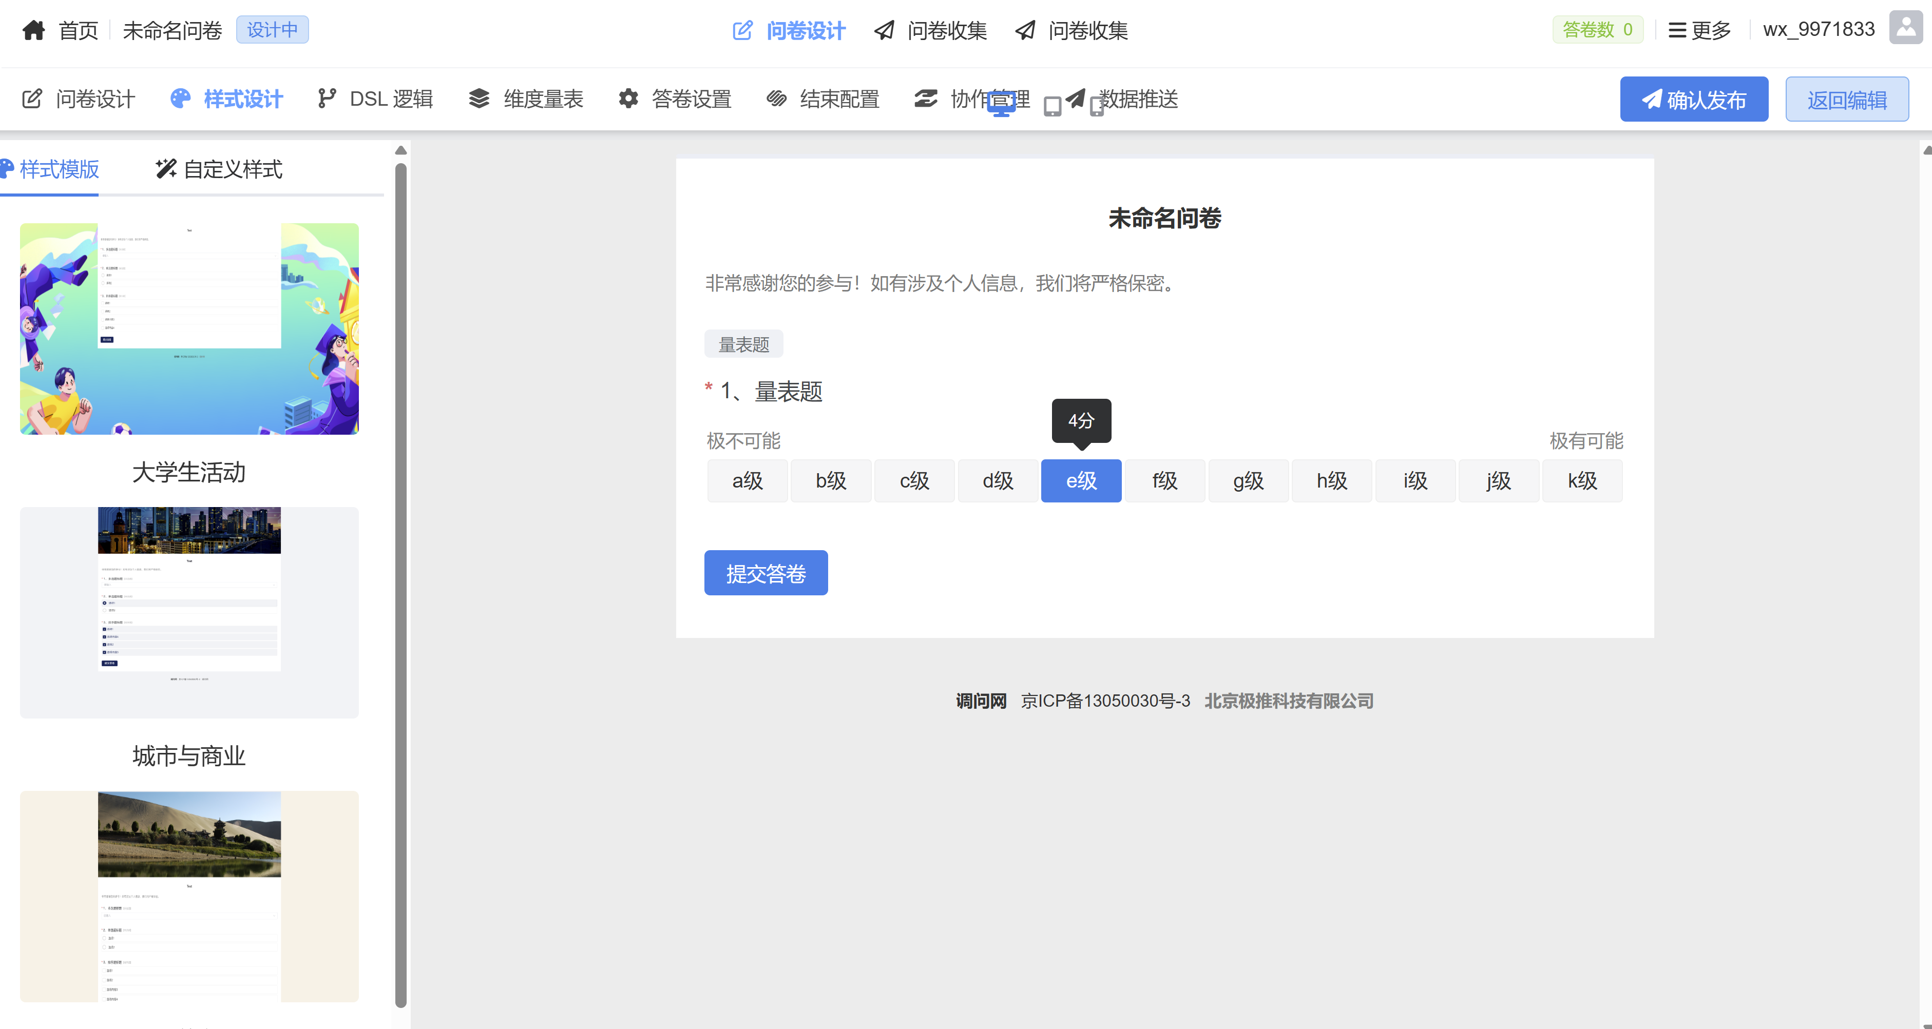Select the h级 scale option
1932x1029 pixels.
tap(1332, 480)
